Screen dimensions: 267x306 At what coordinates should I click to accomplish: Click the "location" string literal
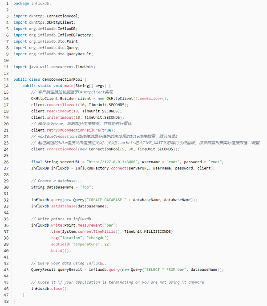pyautogui.click(x=71, y=238)
